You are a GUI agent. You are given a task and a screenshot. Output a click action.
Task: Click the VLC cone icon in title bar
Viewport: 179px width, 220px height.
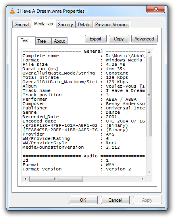click(12, 11)
